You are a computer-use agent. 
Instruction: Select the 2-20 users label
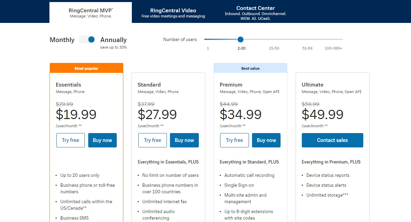[241, 48]
